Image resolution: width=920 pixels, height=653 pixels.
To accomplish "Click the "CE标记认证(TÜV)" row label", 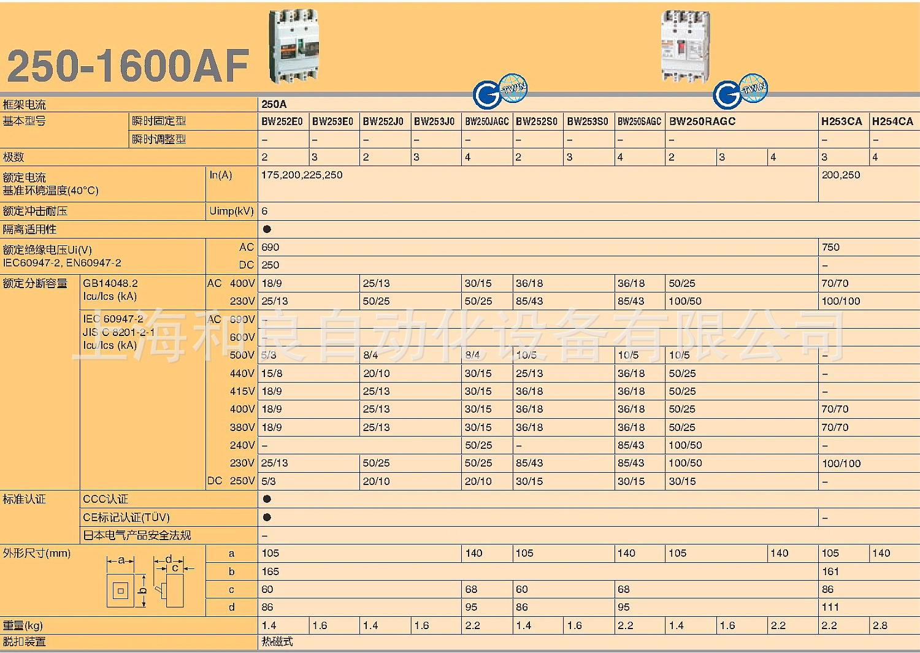I will click(x=126, y=517).
